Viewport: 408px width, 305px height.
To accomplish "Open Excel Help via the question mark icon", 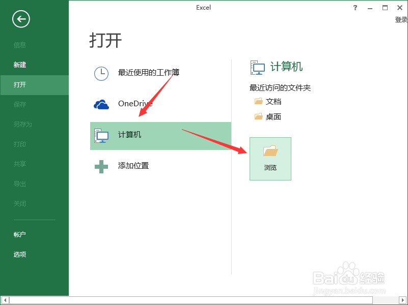I will [x=355, y=7].
